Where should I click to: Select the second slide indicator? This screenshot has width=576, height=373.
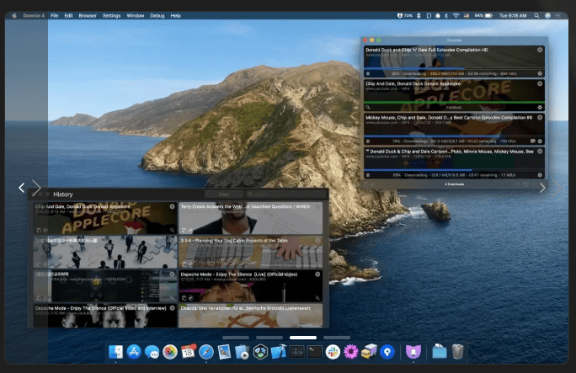pos(269,338)
